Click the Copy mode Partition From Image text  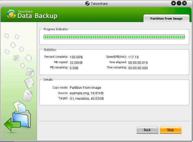(85, 88)
